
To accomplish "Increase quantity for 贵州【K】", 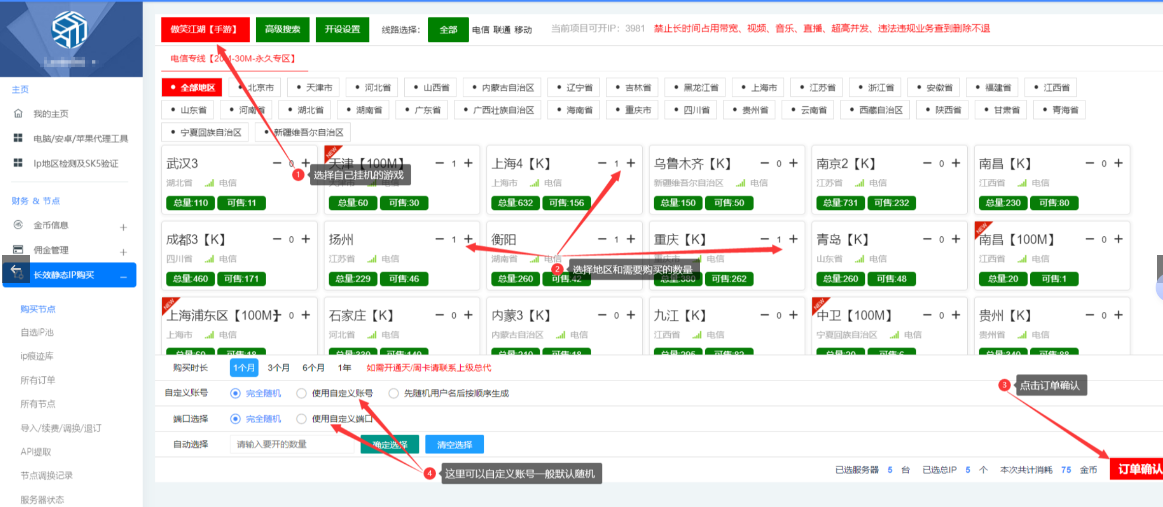I will coord(1118,315).
